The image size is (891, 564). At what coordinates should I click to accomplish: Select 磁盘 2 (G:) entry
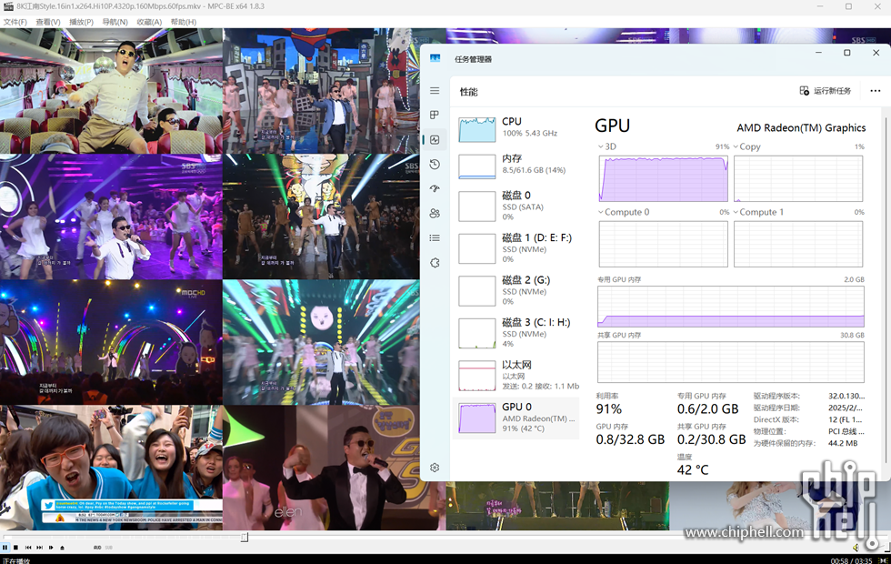[516, 290]
